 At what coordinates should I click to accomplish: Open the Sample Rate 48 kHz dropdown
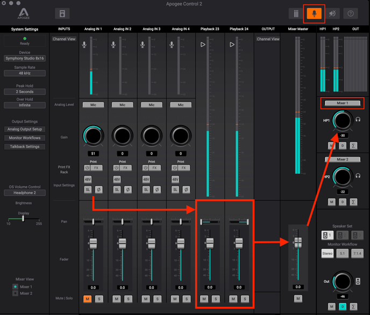click(25, 73)
